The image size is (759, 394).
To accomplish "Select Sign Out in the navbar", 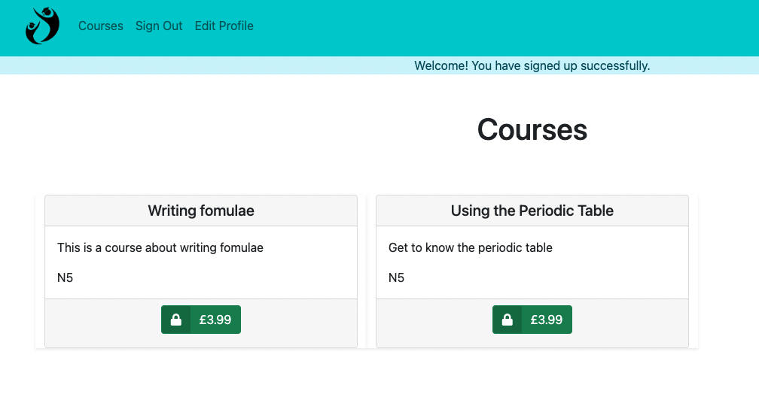I will coord(159,26).
